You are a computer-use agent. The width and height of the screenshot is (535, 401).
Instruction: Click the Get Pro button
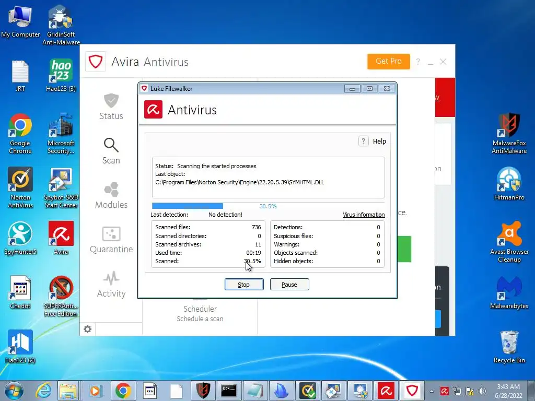(389, 62)
